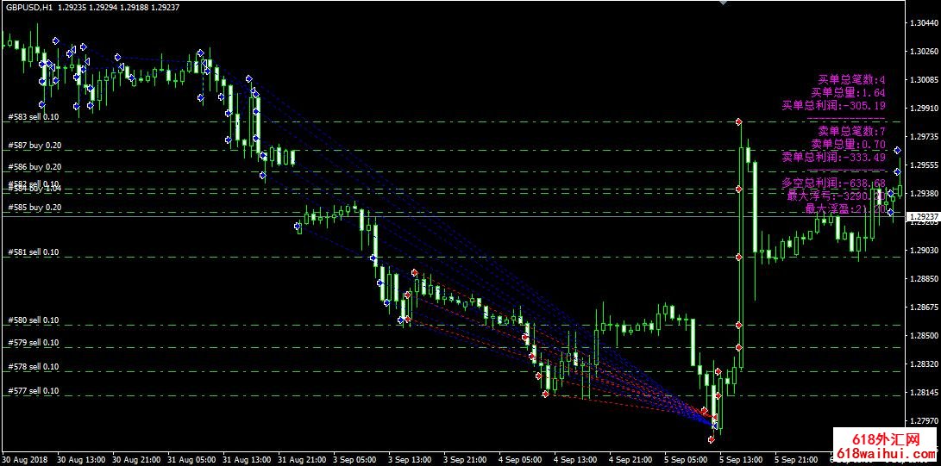Select the #585 buy 0.20 order label
941x466 pixels.
pos(35,208)
